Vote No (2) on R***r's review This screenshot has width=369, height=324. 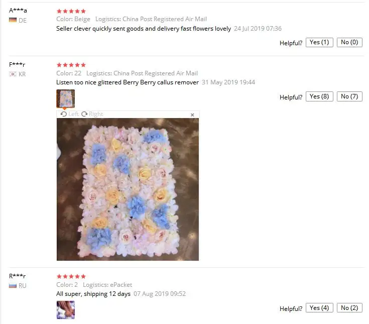tap(349, 308)
